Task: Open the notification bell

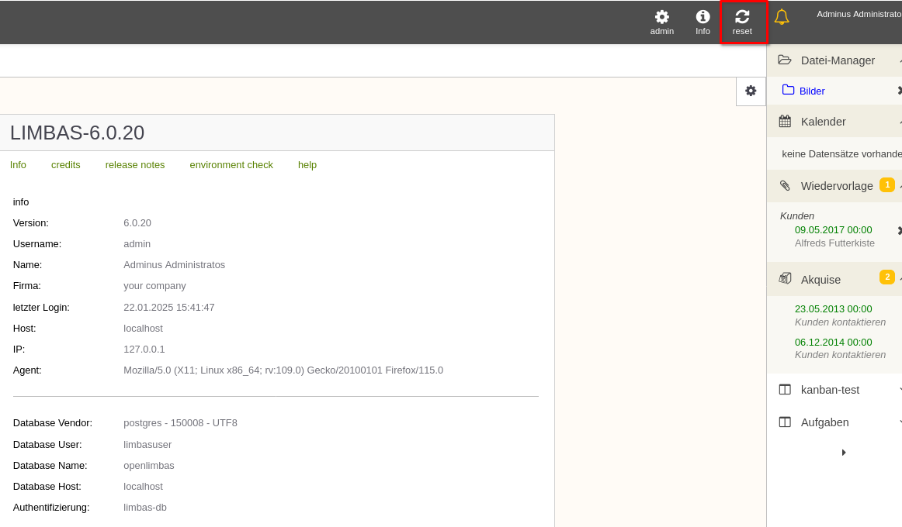Action: click(781, 16)
